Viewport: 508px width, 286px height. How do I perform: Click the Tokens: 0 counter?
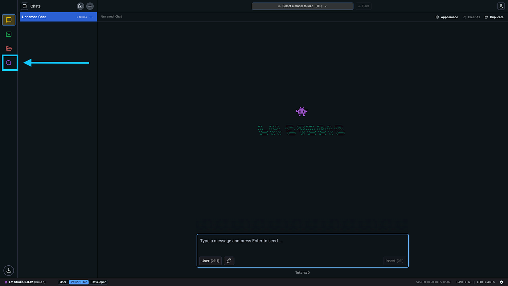pyautogui.click(x=303, y=273)
